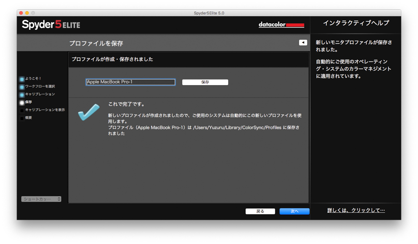Click the Spyder5Elite 5.0 window title

click(x=209, y=13)
